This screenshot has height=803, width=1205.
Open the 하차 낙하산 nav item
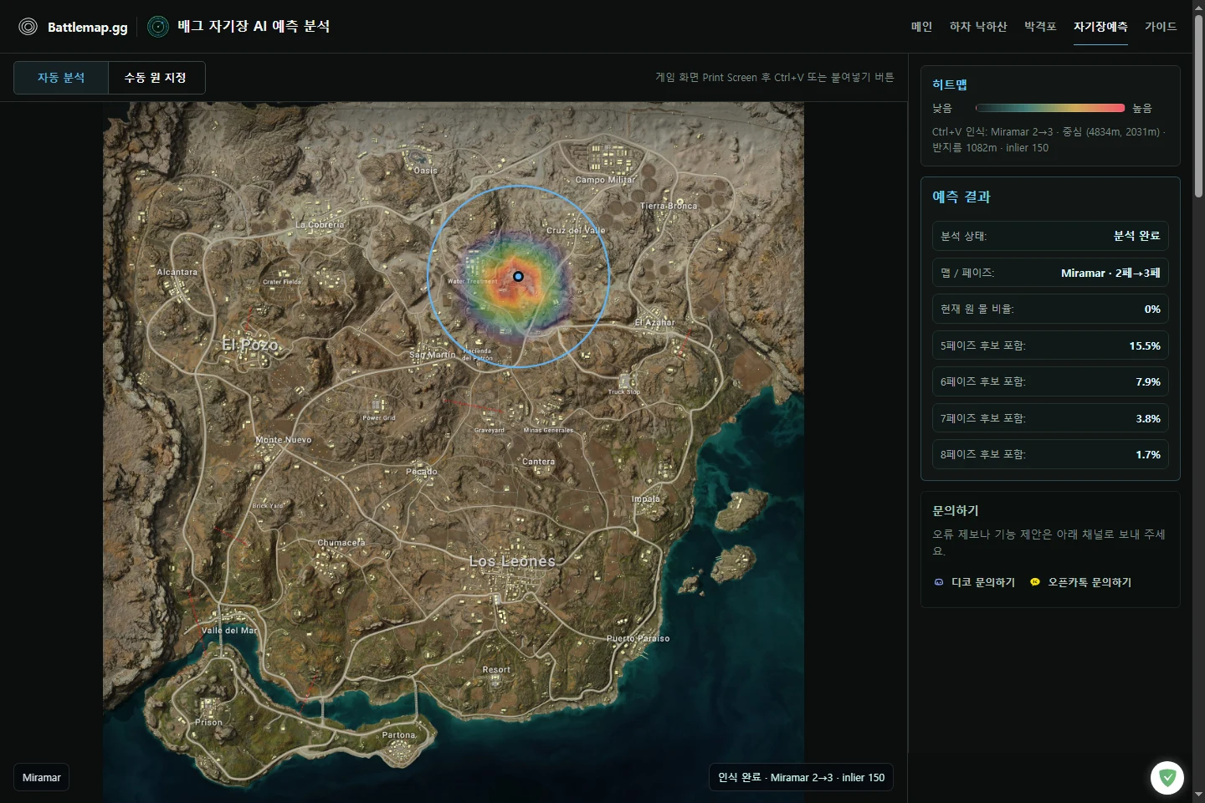click(978, 27)
